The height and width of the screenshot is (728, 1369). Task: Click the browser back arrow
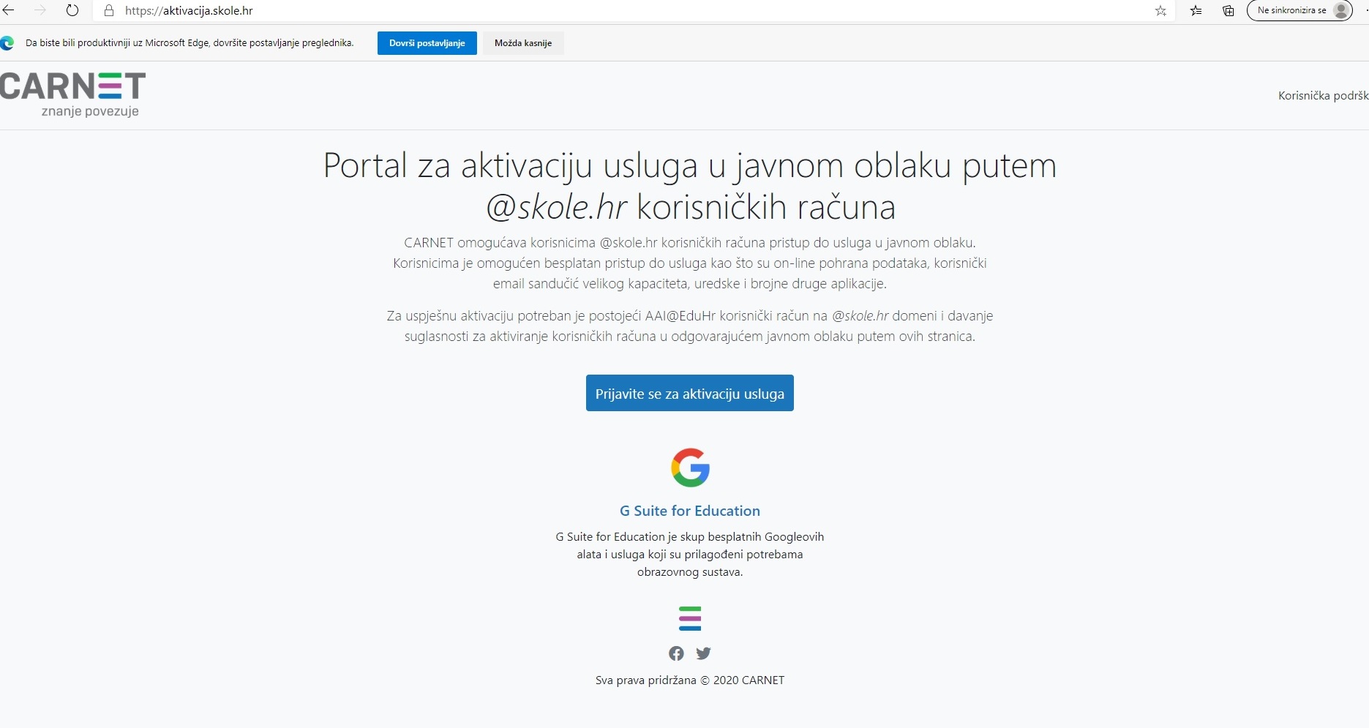[x=9, y=10]
